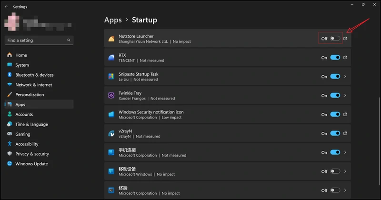Viewport: 381px width, 200px height.
Task: Expand the 手机连接 entry chevron
Action: coord(345,153)
